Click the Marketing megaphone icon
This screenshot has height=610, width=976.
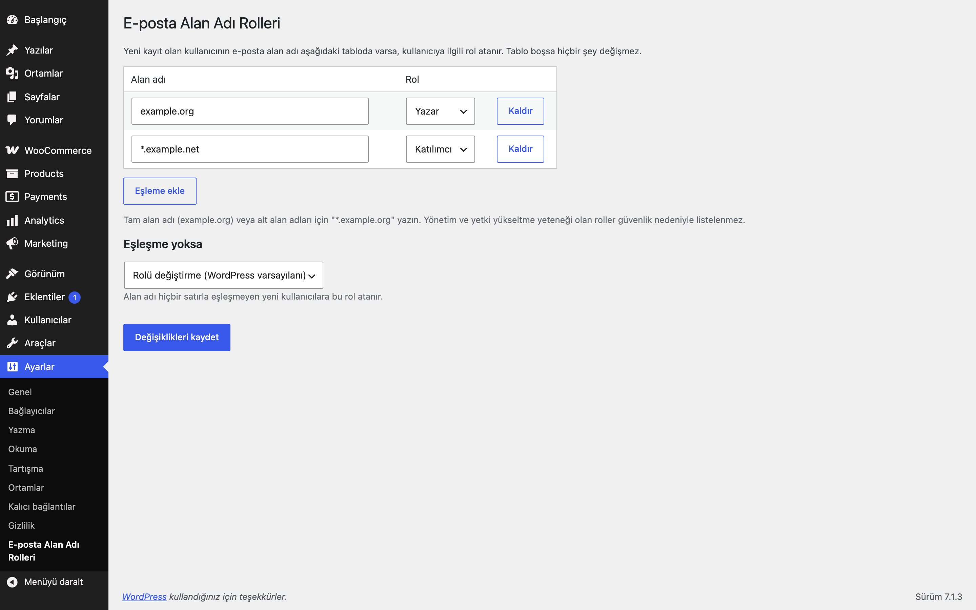point(12,243)
